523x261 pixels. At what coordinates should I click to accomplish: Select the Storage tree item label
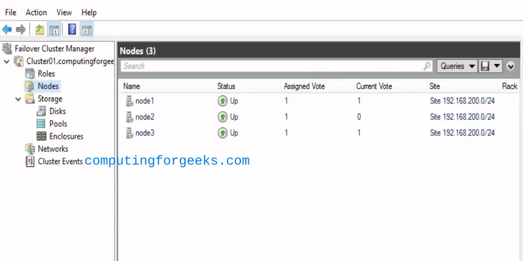point(50,99)
